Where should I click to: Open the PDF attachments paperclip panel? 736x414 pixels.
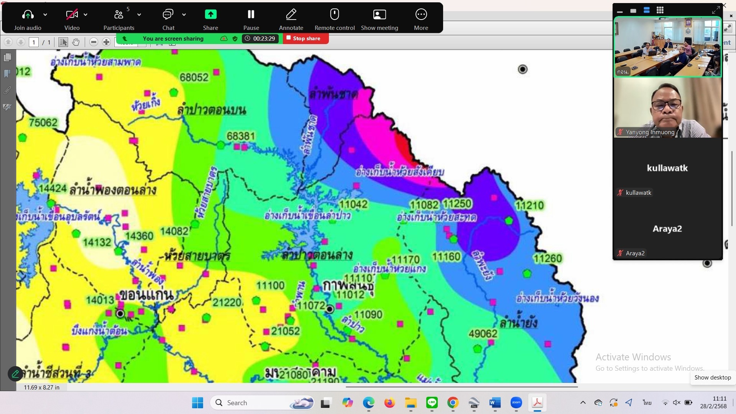[7, 90]
